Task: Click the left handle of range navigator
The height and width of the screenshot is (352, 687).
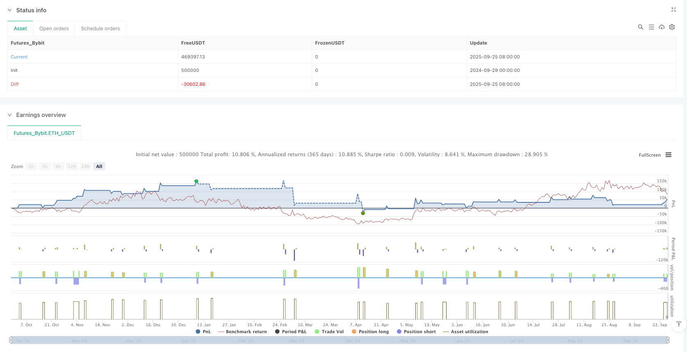Action: [x=11, y=340]
